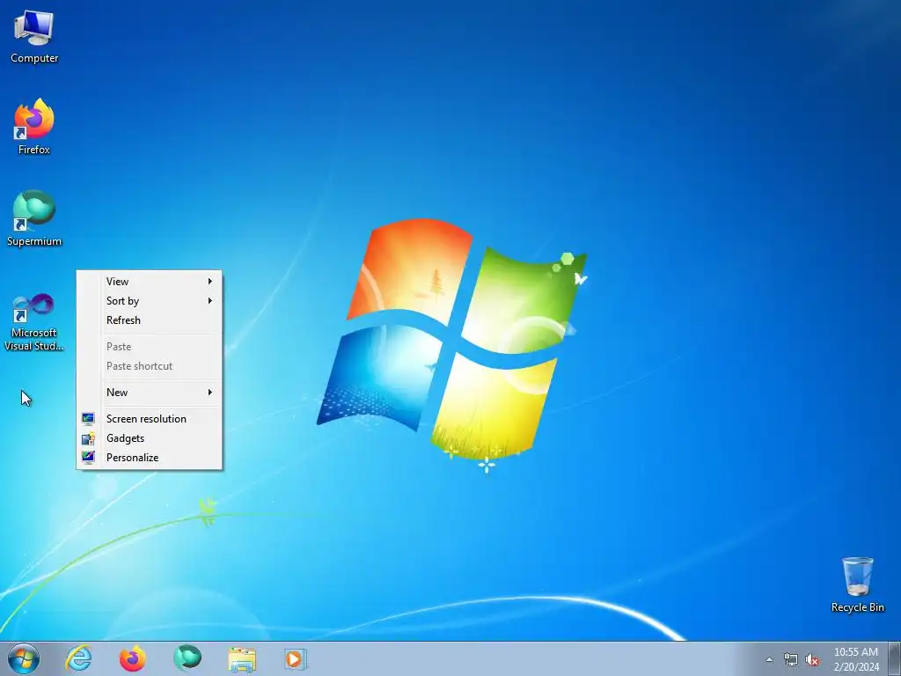Open the network status tray icon
The height and width of the screenshot is (676, 901).
tap(791, 659)
